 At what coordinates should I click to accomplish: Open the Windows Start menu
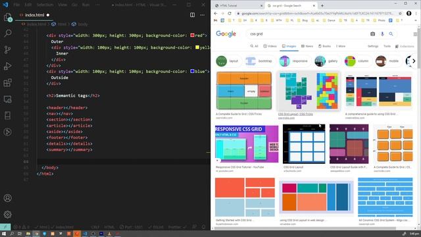(x=4, y=234)
